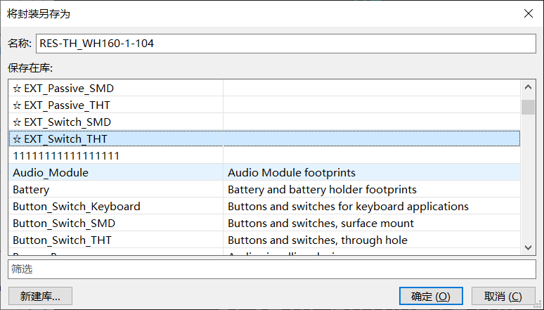Screen dimensions: 544x310
Task: Click the star icon beside EXT_Switch_THT
Action: coord(17,139)
